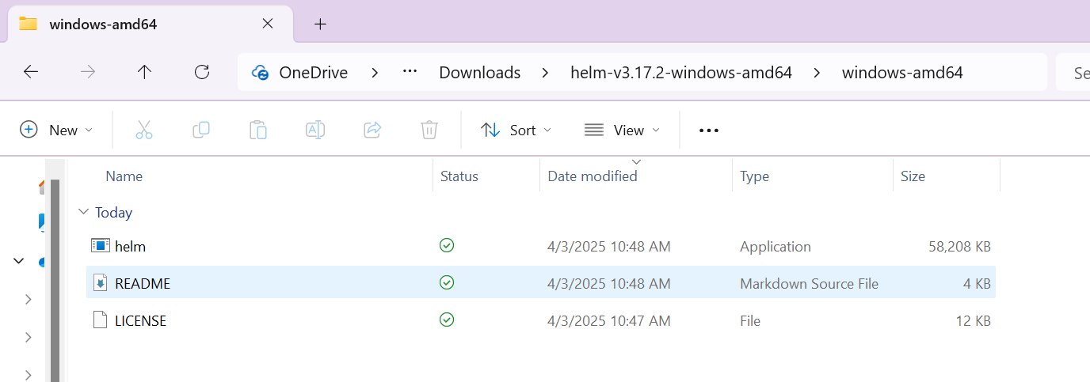The height and width of the screenshot is (382, 1090).
Task: Click the helm application file icon
Action: (100, 246)
